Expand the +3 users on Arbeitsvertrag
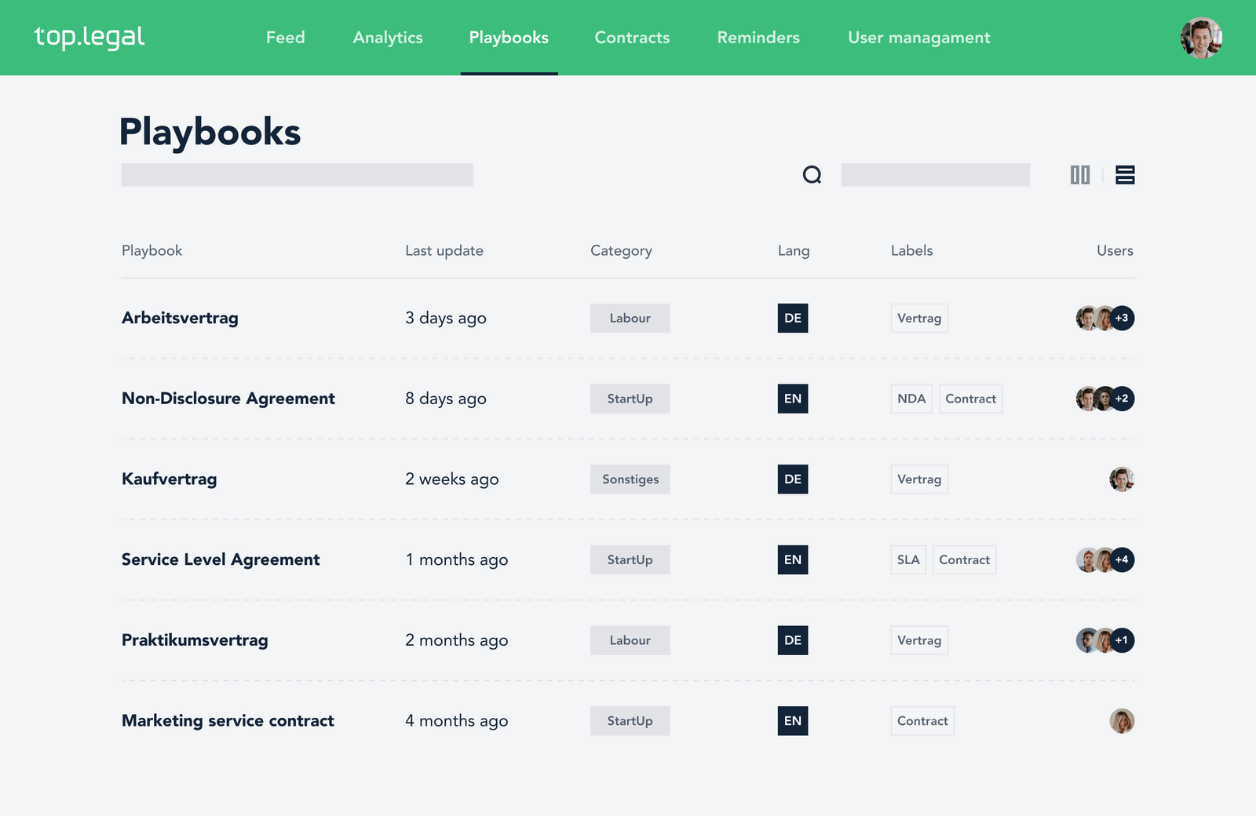 coord(1121,318)
